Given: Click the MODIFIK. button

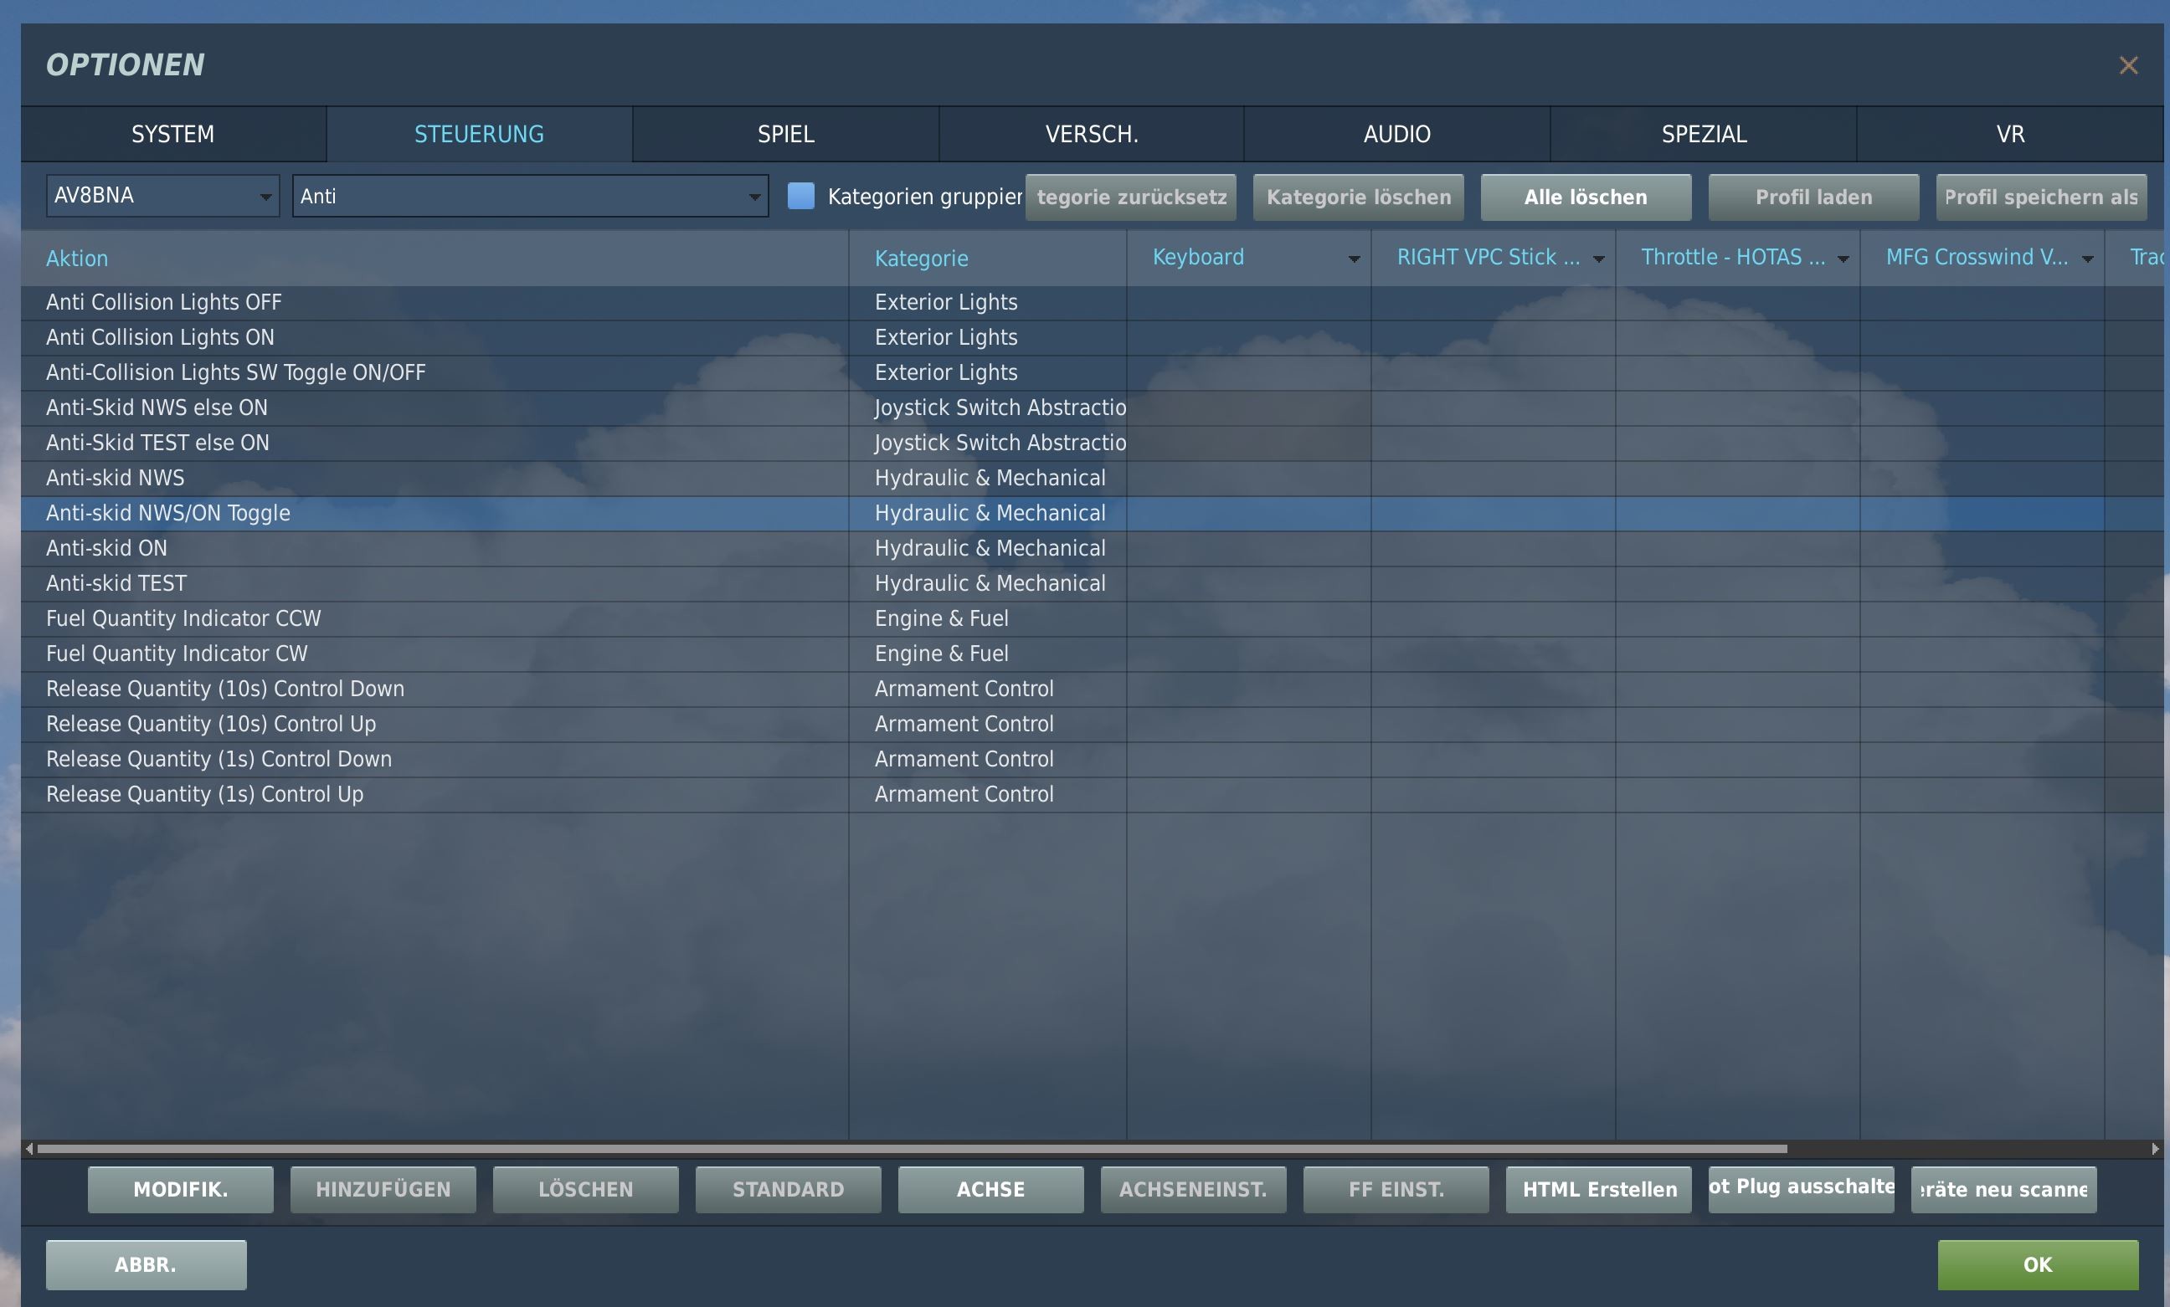Looking at the screenshot, I should (x=181, y=1189).
